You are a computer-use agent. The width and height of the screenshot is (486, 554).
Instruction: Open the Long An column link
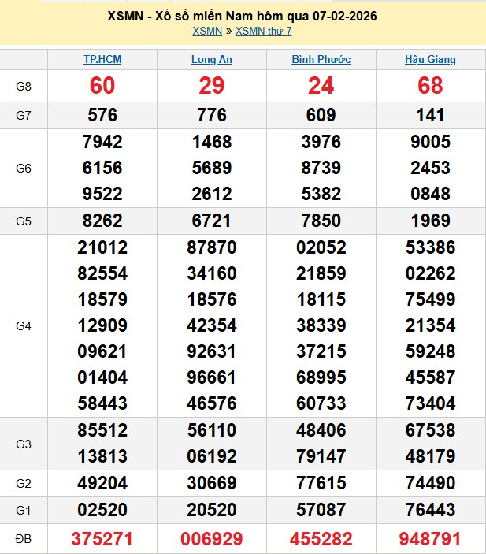pos(211,59)
